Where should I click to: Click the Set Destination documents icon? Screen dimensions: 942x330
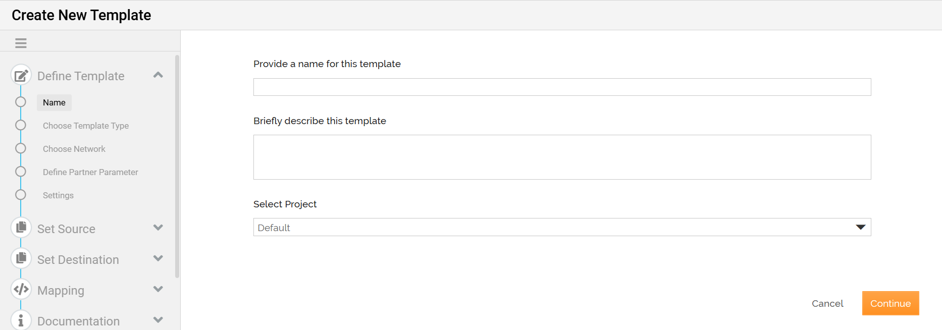[21, 258]
